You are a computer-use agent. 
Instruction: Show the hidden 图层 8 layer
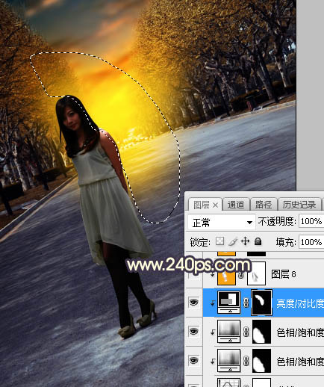pyautogui.click(x=194, y=274)
